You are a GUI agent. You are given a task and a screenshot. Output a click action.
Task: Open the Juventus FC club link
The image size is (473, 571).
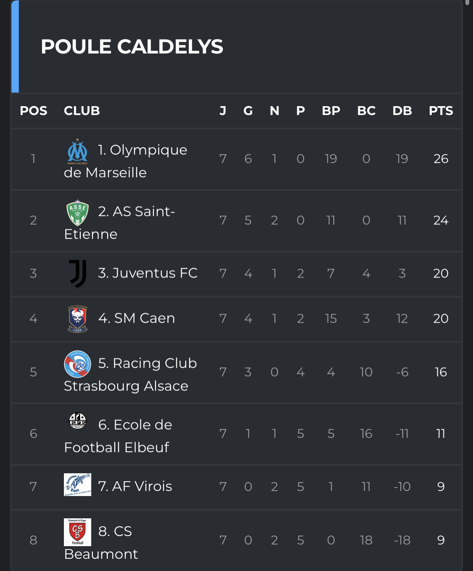pyautogui.click(x=148, y=273)
